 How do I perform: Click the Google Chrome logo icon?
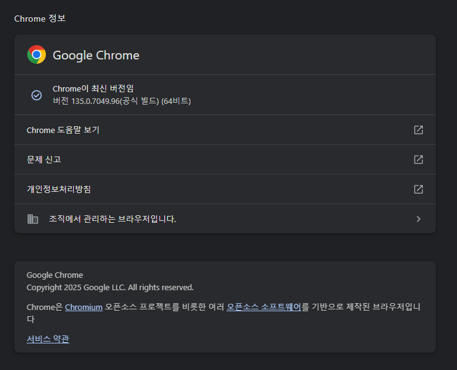point(37,54)
